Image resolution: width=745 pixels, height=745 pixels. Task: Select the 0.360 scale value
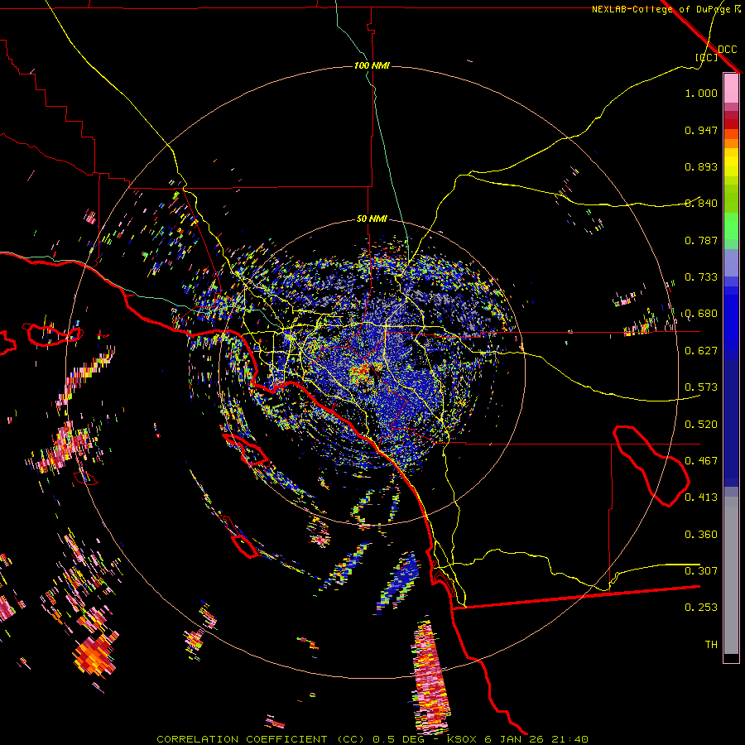coord(701,535)
